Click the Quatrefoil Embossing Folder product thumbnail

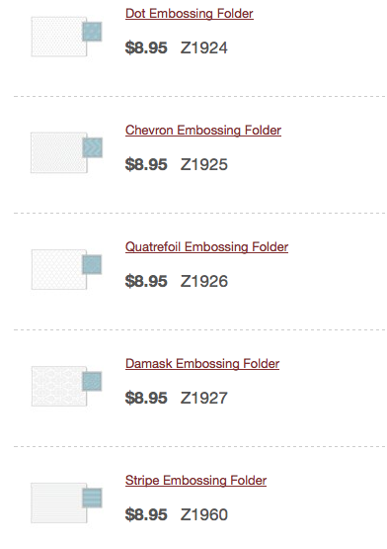pyautogui.click(x=66, y=269)
